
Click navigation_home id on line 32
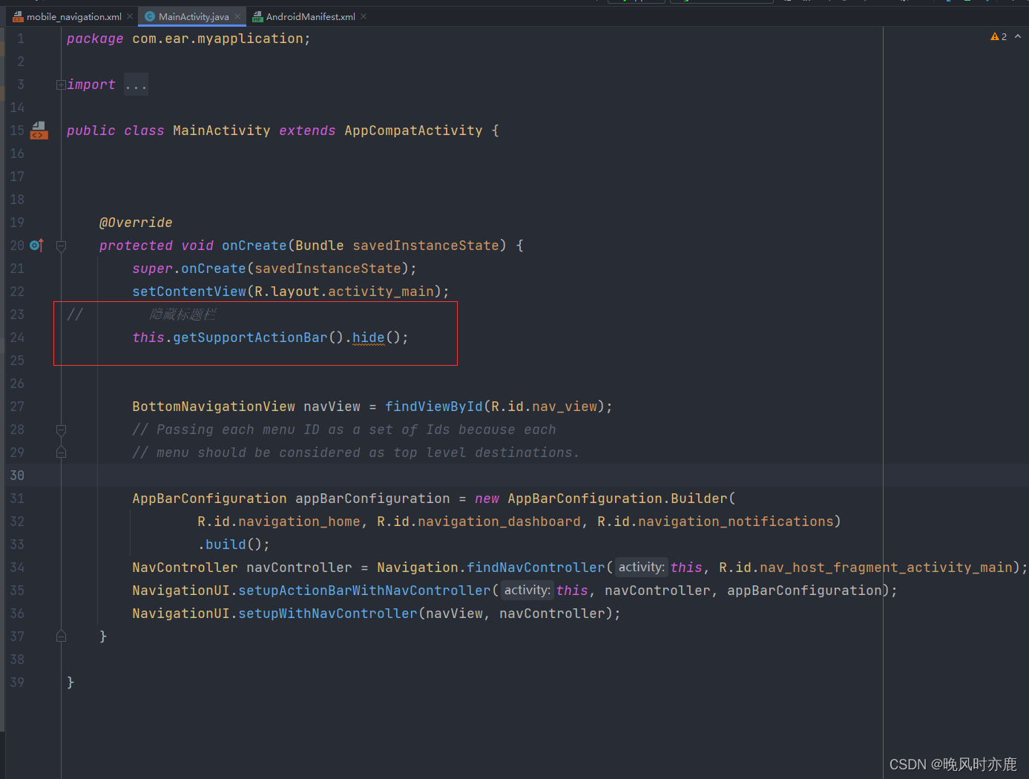tap(299, 522)
